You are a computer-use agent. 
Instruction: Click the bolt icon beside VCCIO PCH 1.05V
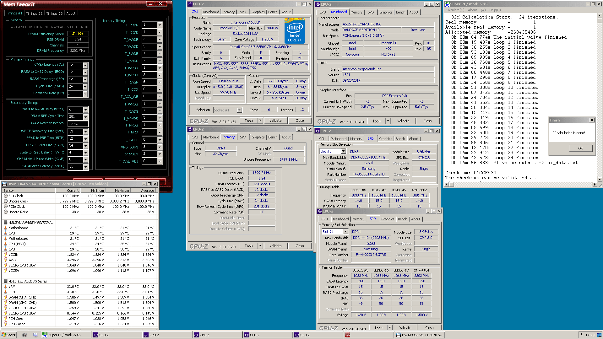pyautogui.click(x=5, y=308)
